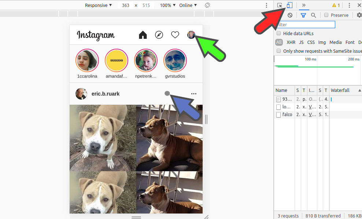Toggle the device toolbar mode

coord(289,5)
